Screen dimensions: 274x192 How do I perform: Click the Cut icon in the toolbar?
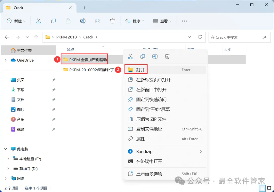pos(39,21)
